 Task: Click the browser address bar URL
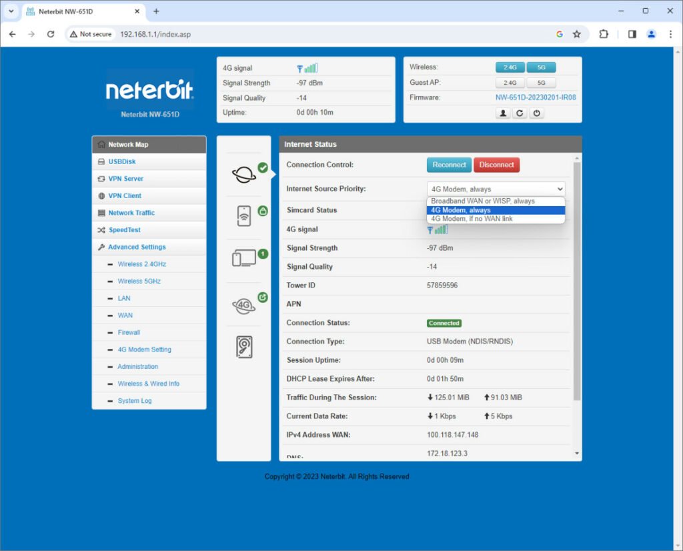pos(155,34)
